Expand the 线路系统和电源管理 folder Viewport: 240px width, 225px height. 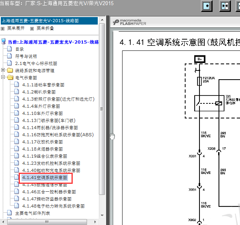pyautogui.click(x=3, y=70)
